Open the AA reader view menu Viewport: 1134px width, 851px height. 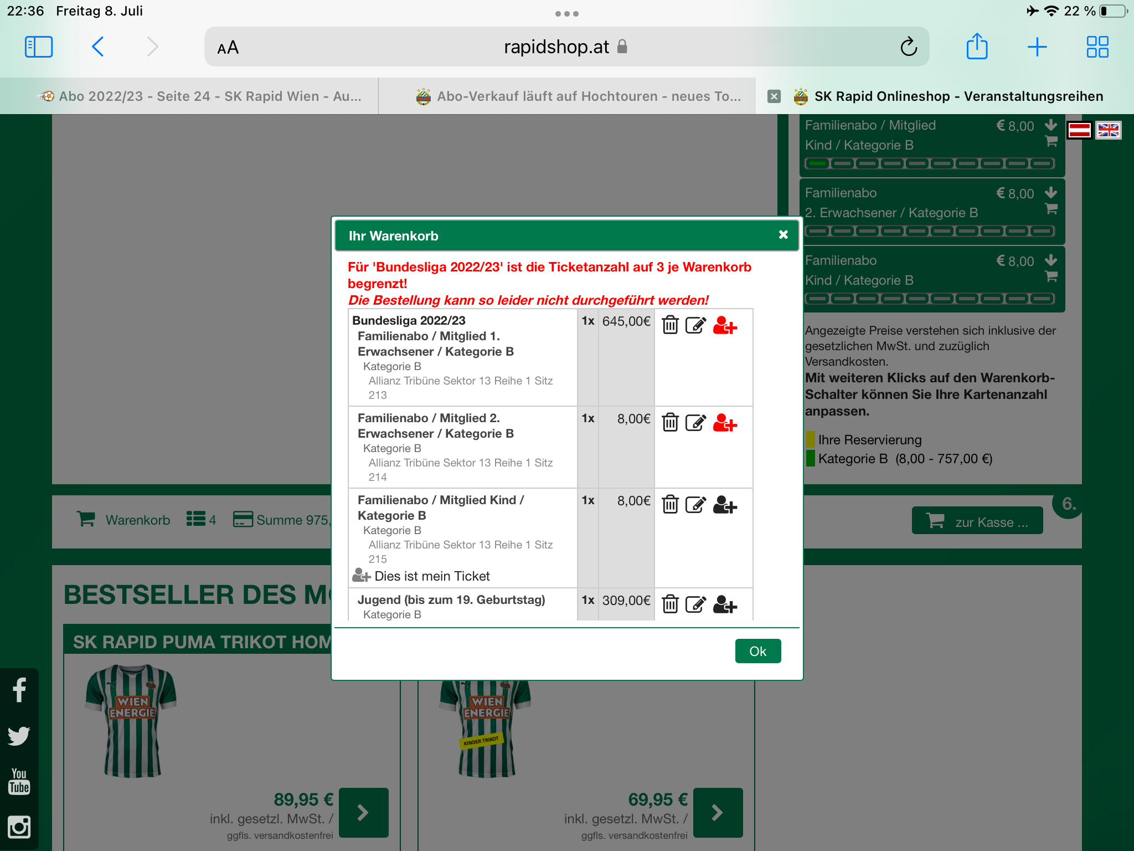coord(228,48)
